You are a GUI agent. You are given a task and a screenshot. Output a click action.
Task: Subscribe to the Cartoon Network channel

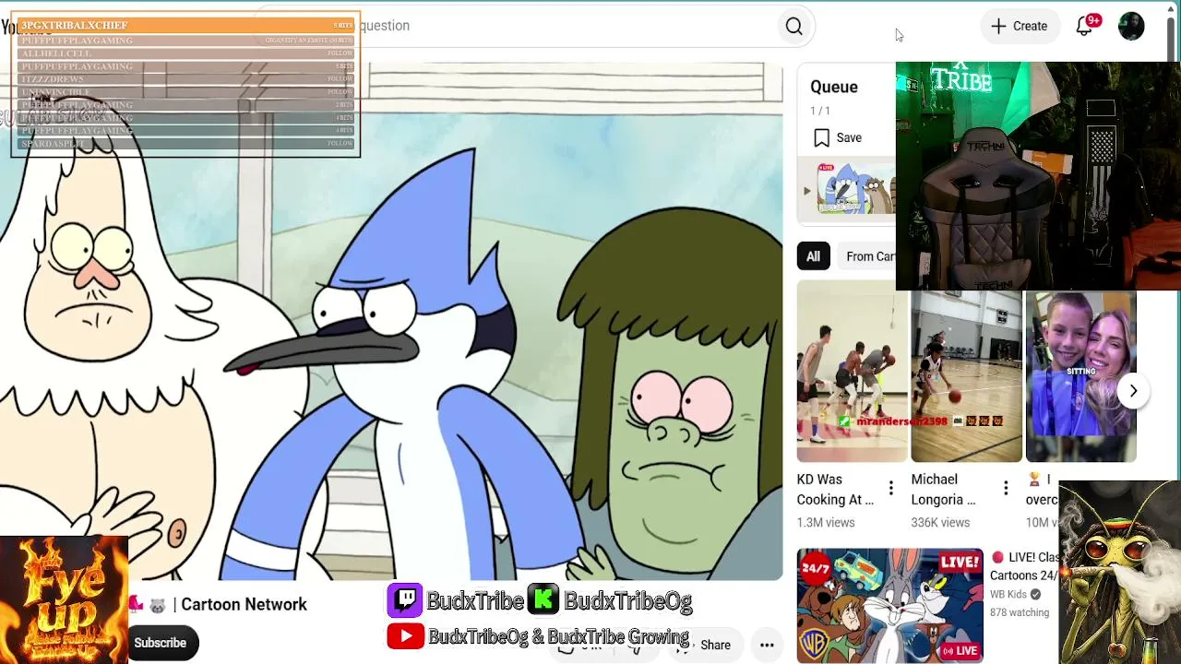coord(160,643)
